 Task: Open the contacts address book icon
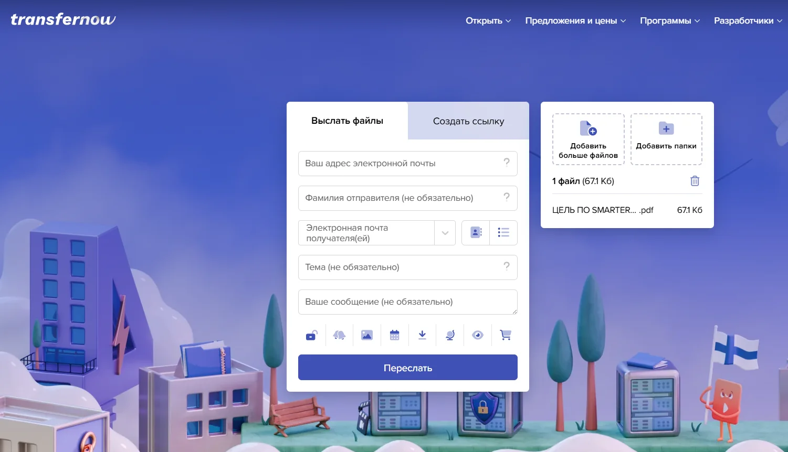476,233
